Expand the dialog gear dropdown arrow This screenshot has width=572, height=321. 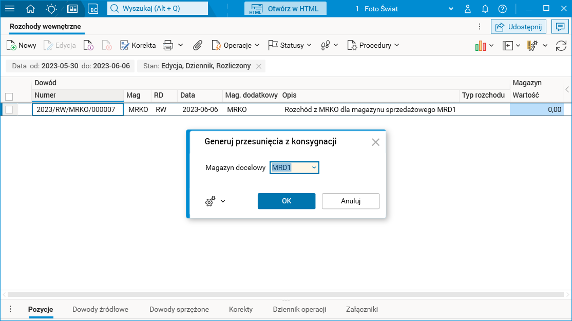coord(223,201)
